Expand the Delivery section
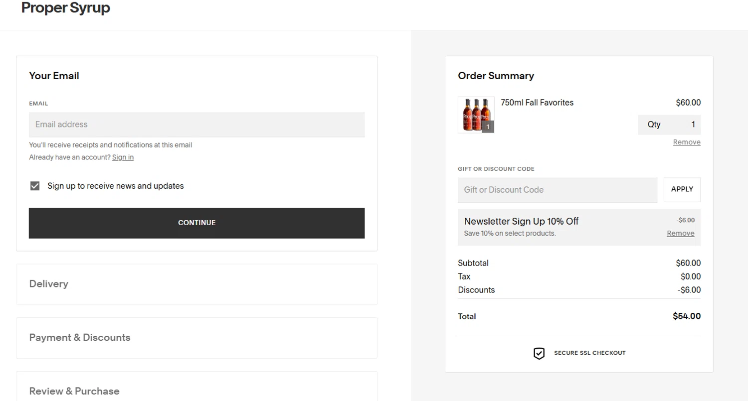The height and width of the screenshot is (401, 748). point(196,284)
